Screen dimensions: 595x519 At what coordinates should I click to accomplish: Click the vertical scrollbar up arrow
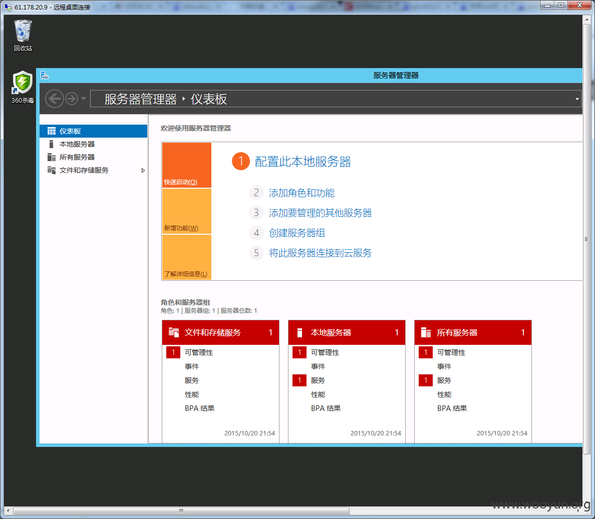[x=586, y=19]
